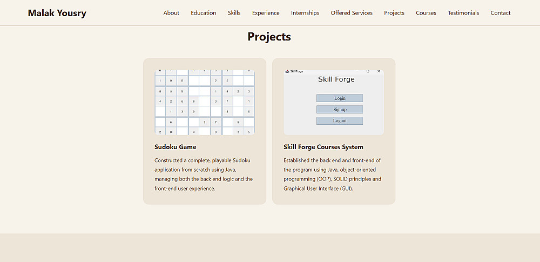Click the Contact nav link
The image size is (540, 262).
click(501, 13)
